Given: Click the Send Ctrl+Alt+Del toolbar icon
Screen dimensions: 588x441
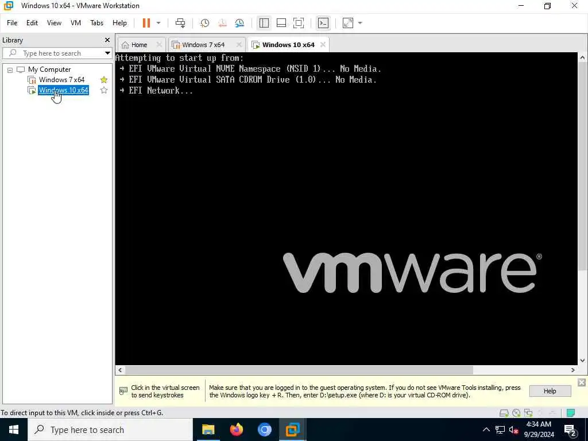Looking at the screenshot, I should 180,23.
